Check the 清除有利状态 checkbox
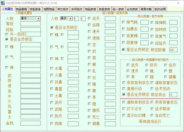Screen dimensions: 184x132 click(x=124, y=102)
